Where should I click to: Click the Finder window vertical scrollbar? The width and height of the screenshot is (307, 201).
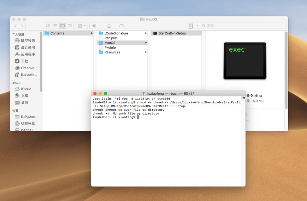coord(286,68)
